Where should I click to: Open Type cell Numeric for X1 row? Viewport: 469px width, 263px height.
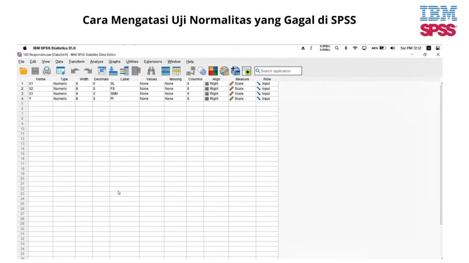tap(64, 84)
